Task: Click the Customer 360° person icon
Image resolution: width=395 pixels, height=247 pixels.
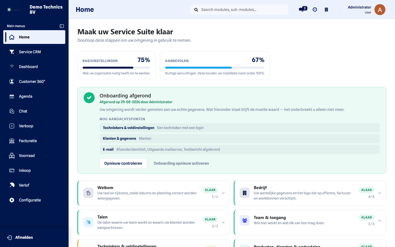Action: click(12, 82)
